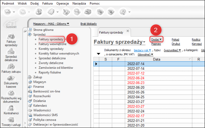205x128 pixels.
Task: Click the edit pencil toolbar icon
Action: tap(66, 12)
